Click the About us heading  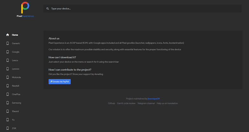[54, 38]
